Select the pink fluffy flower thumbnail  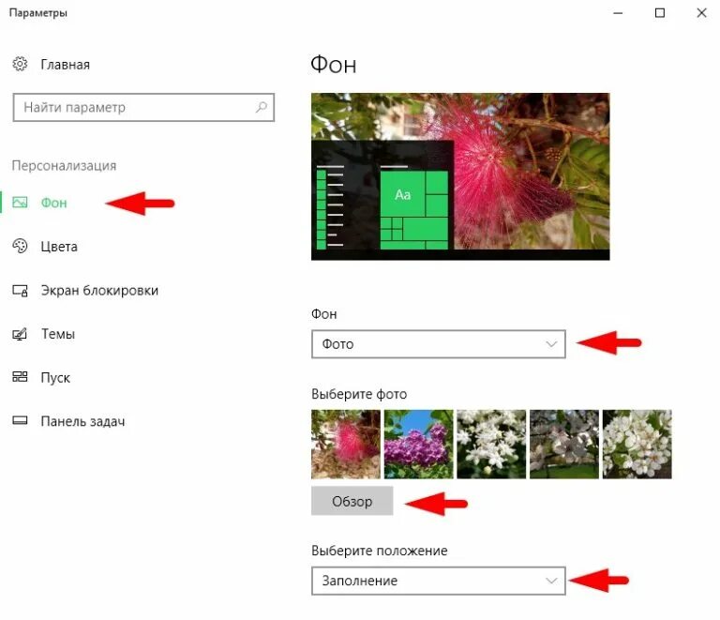[346, 445]
